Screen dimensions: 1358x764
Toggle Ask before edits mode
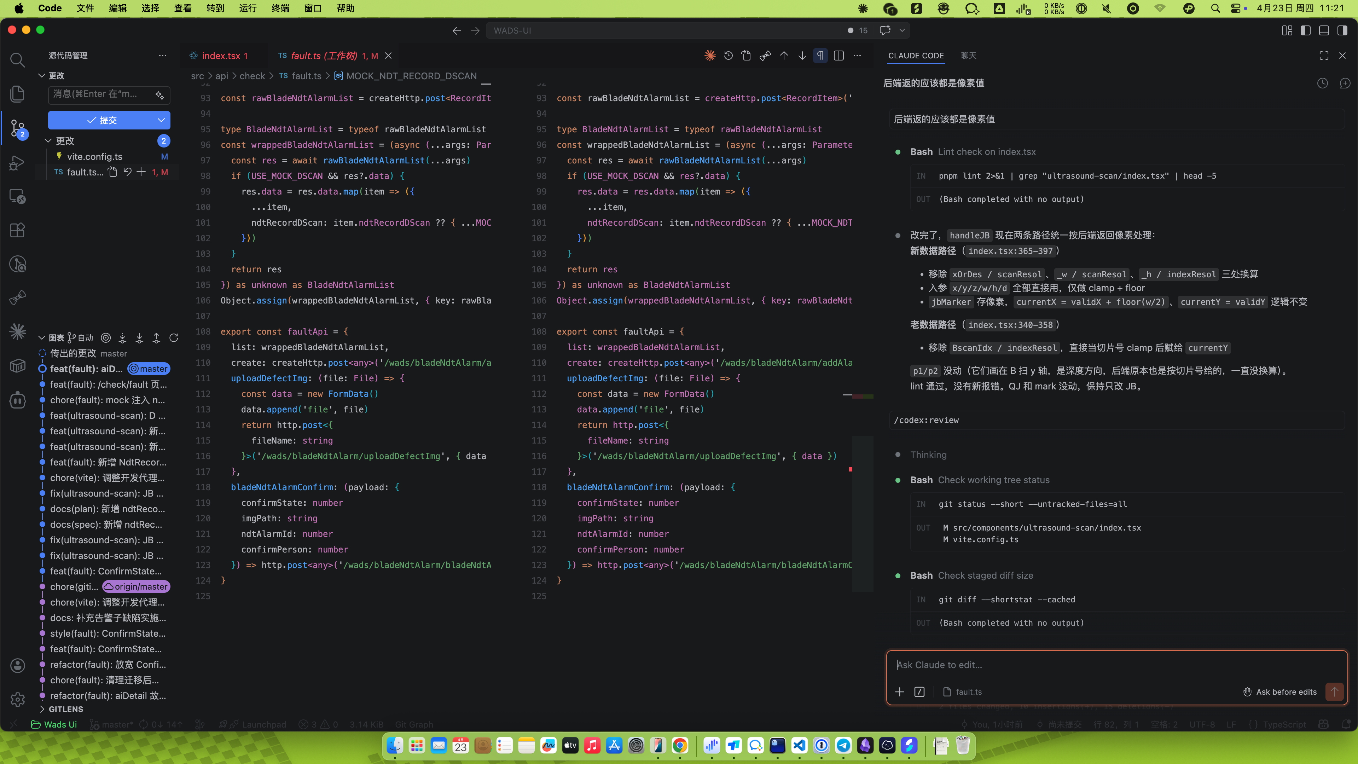(x=1280, y=692)
